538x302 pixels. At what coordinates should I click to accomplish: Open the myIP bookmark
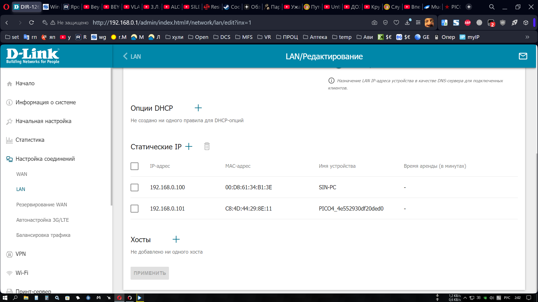470,37
